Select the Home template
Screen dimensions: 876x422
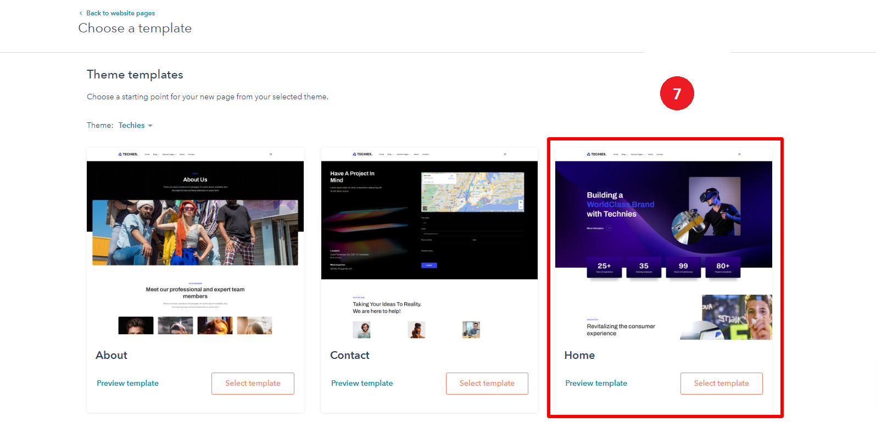721,383
